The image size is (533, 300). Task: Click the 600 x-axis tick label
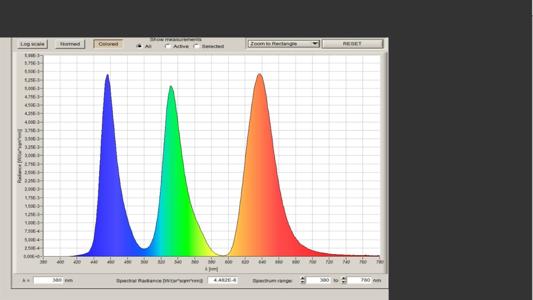point(229,262)
